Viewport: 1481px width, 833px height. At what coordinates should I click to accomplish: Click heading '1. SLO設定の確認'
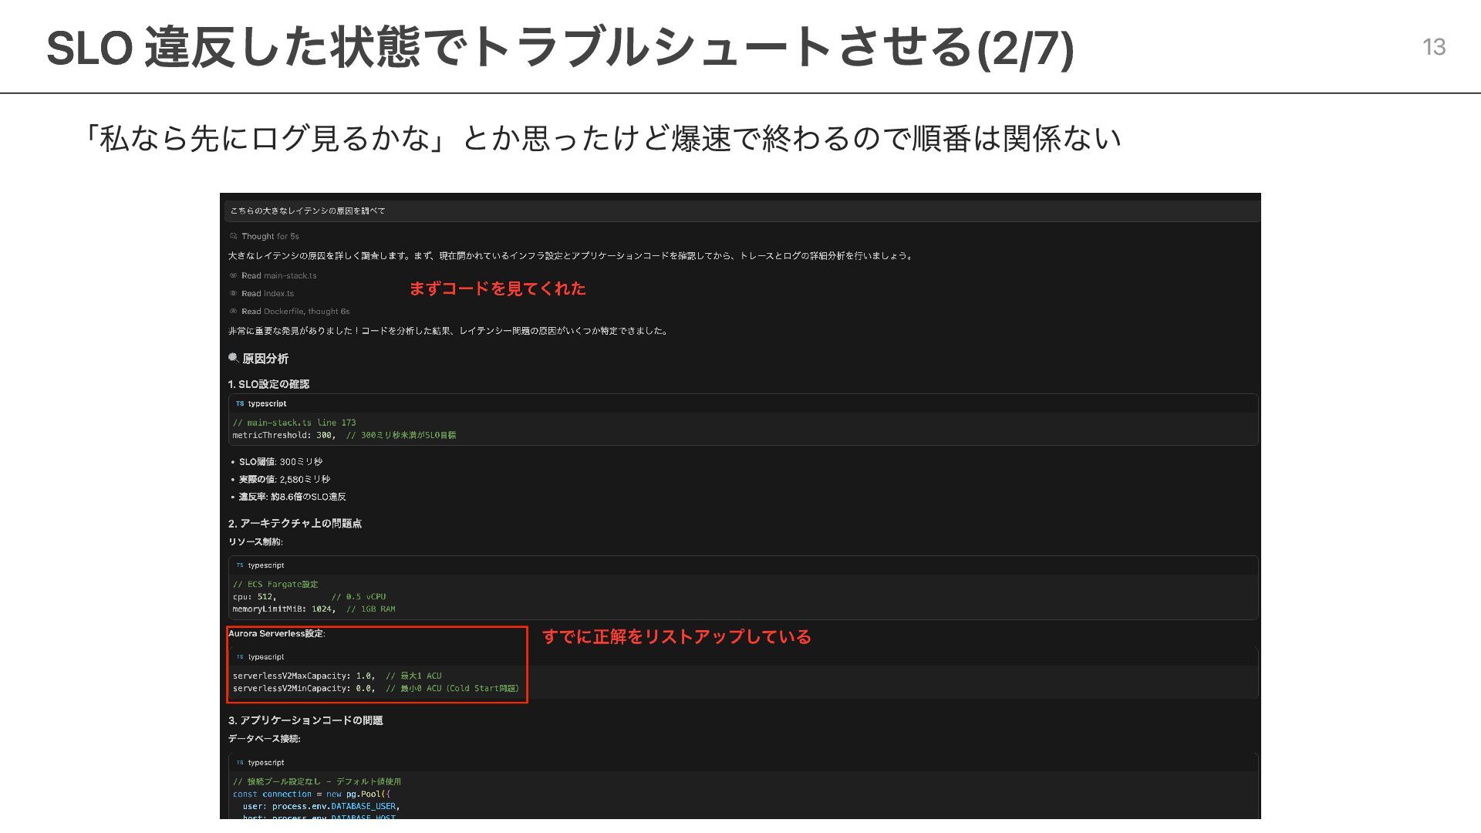click(268, 384)
